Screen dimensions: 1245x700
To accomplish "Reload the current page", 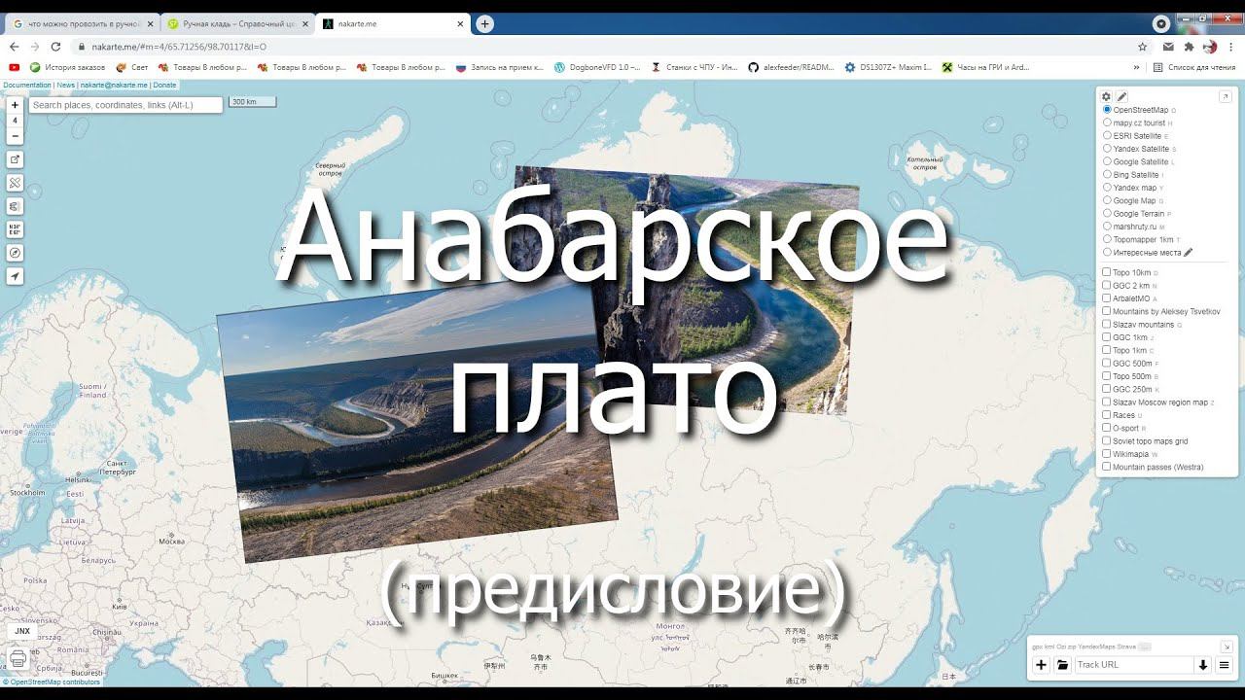I will point(55,47).
